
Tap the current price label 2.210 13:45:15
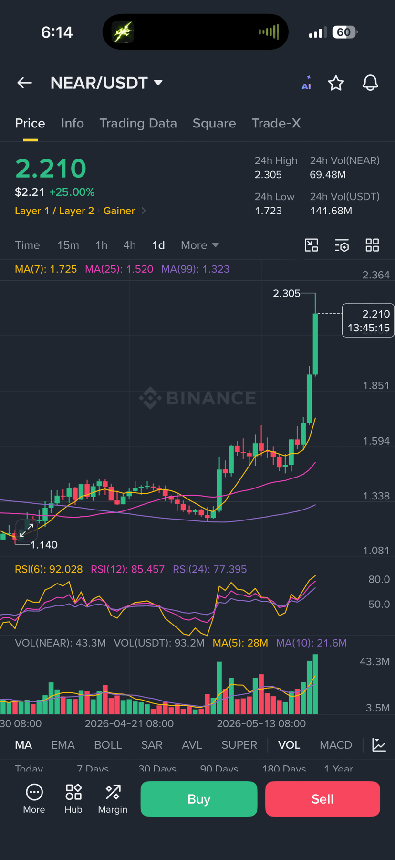368,320
